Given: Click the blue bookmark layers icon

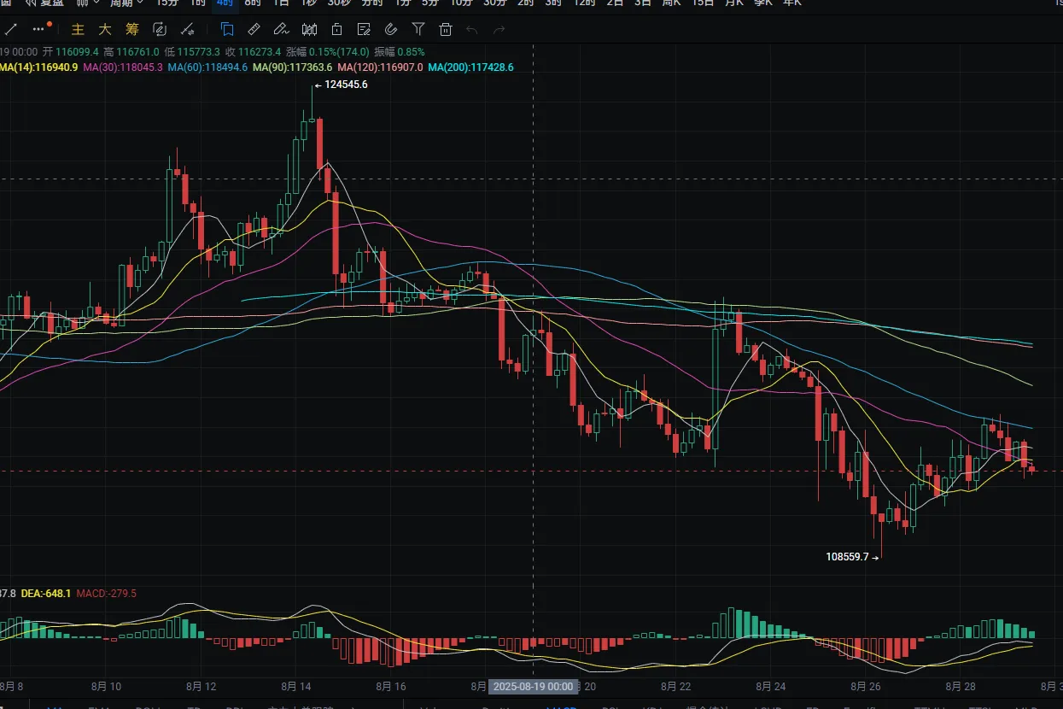Looking at the screenshot, I should [227, 29].
